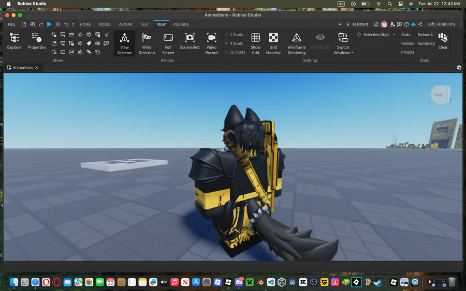Screen dimensions: 466x291
Task: Select the Animations document tab
Action: (23, 67)
